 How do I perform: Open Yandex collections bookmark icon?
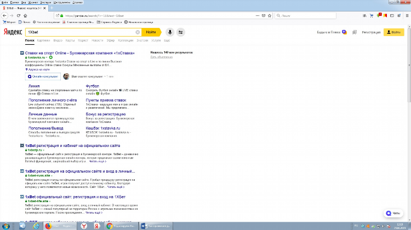pyautogui.click(x=355, y=32)
